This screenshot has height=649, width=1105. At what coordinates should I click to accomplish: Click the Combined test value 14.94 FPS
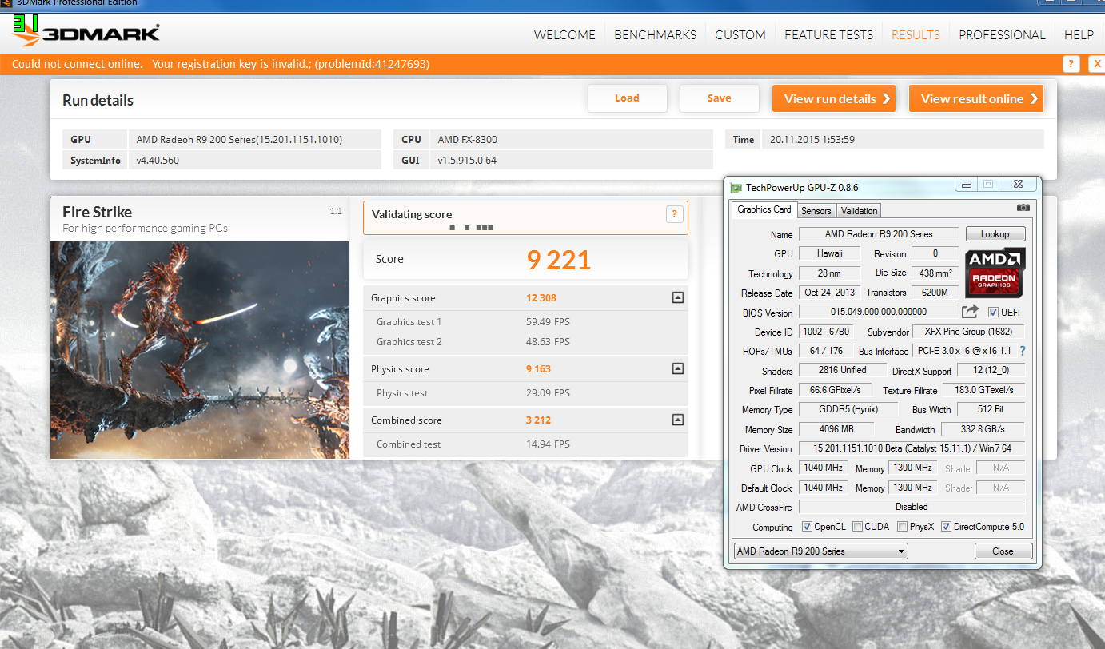pyautogui.click(x=548, y=444)
